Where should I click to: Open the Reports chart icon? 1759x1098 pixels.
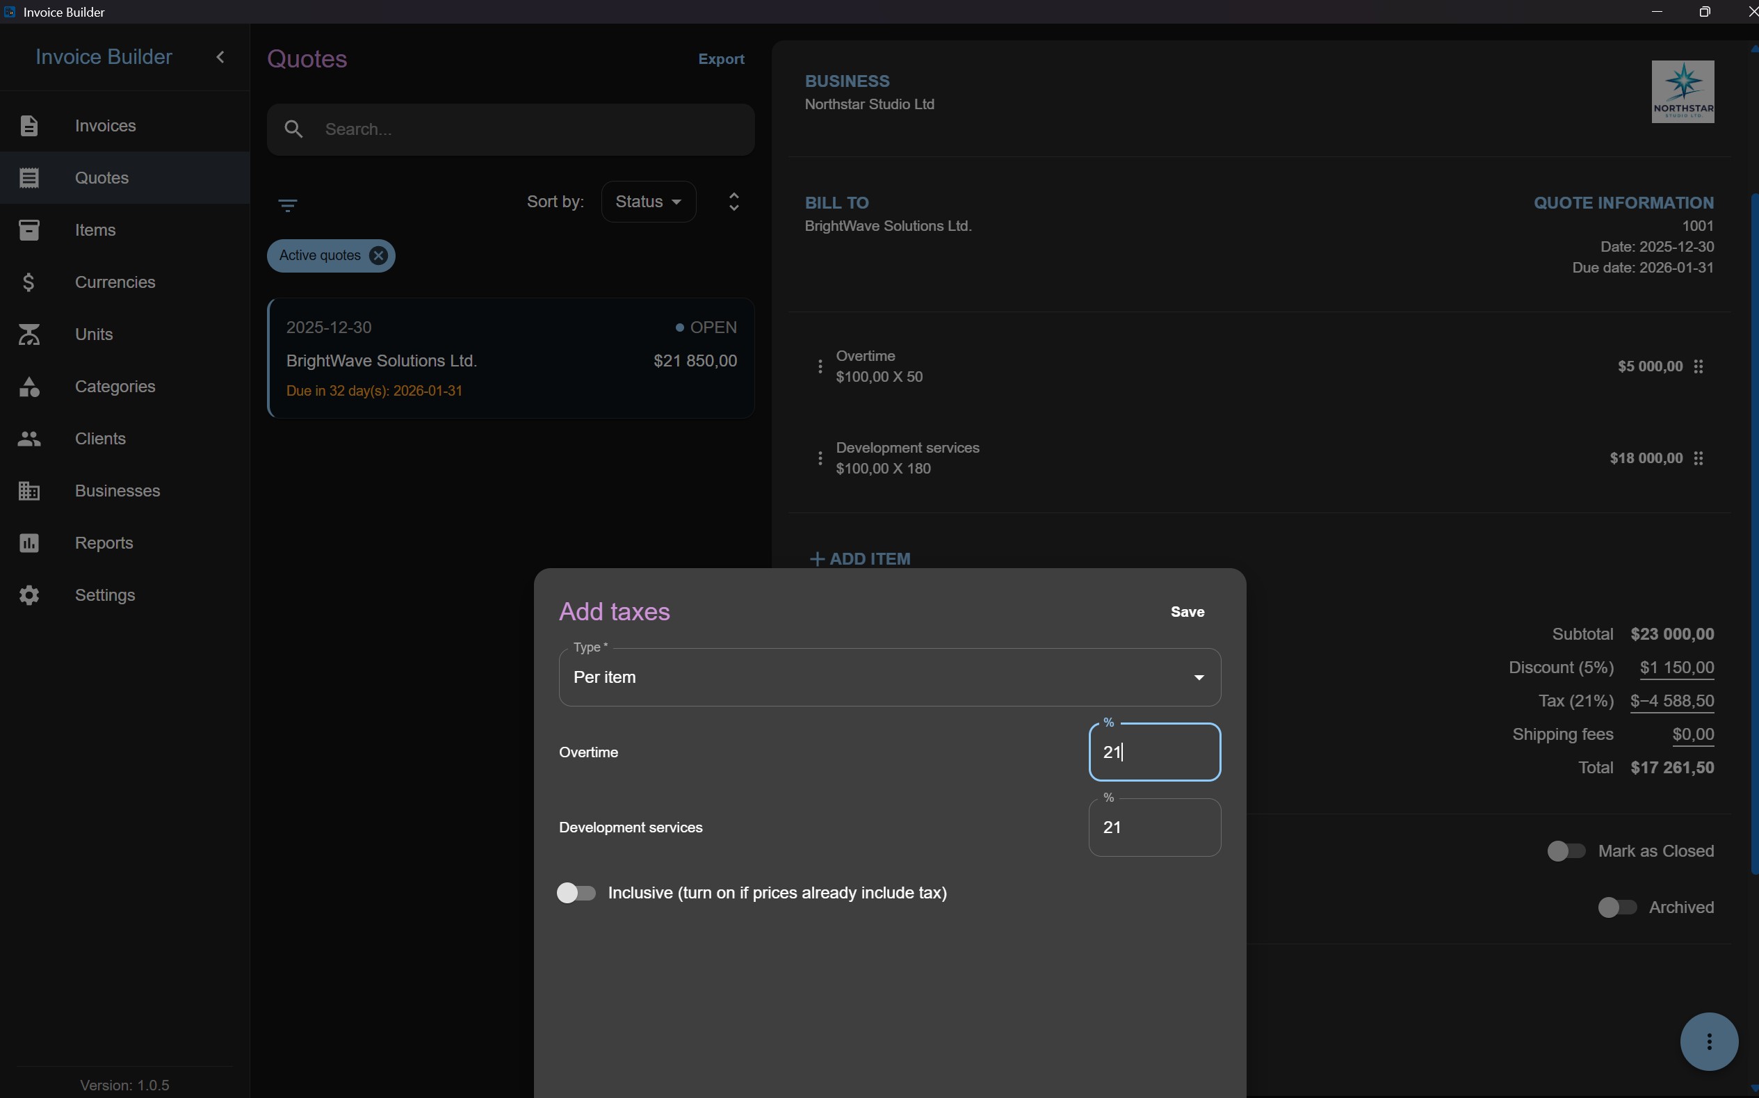[x=29, y=543]
